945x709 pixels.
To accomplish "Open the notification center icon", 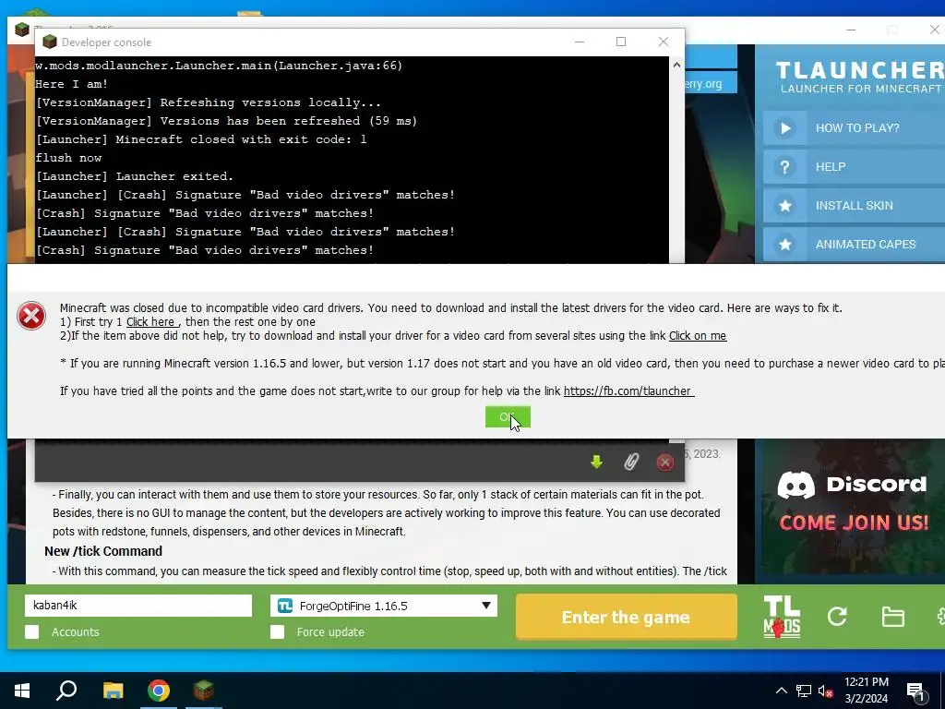I will pos(915,691).
